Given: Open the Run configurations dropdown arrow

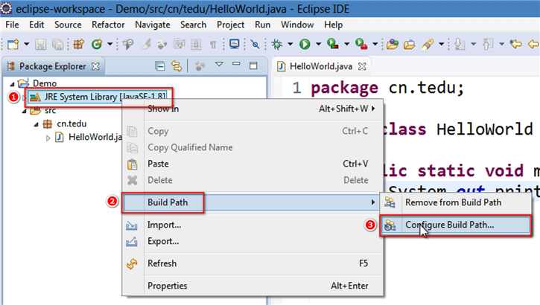Looking at the screenshot, I should (318, 44).
